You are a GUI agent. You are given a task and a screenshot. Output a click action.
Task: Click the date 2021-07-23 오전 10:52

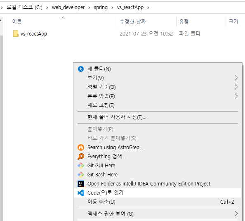(x=146, y=34)
